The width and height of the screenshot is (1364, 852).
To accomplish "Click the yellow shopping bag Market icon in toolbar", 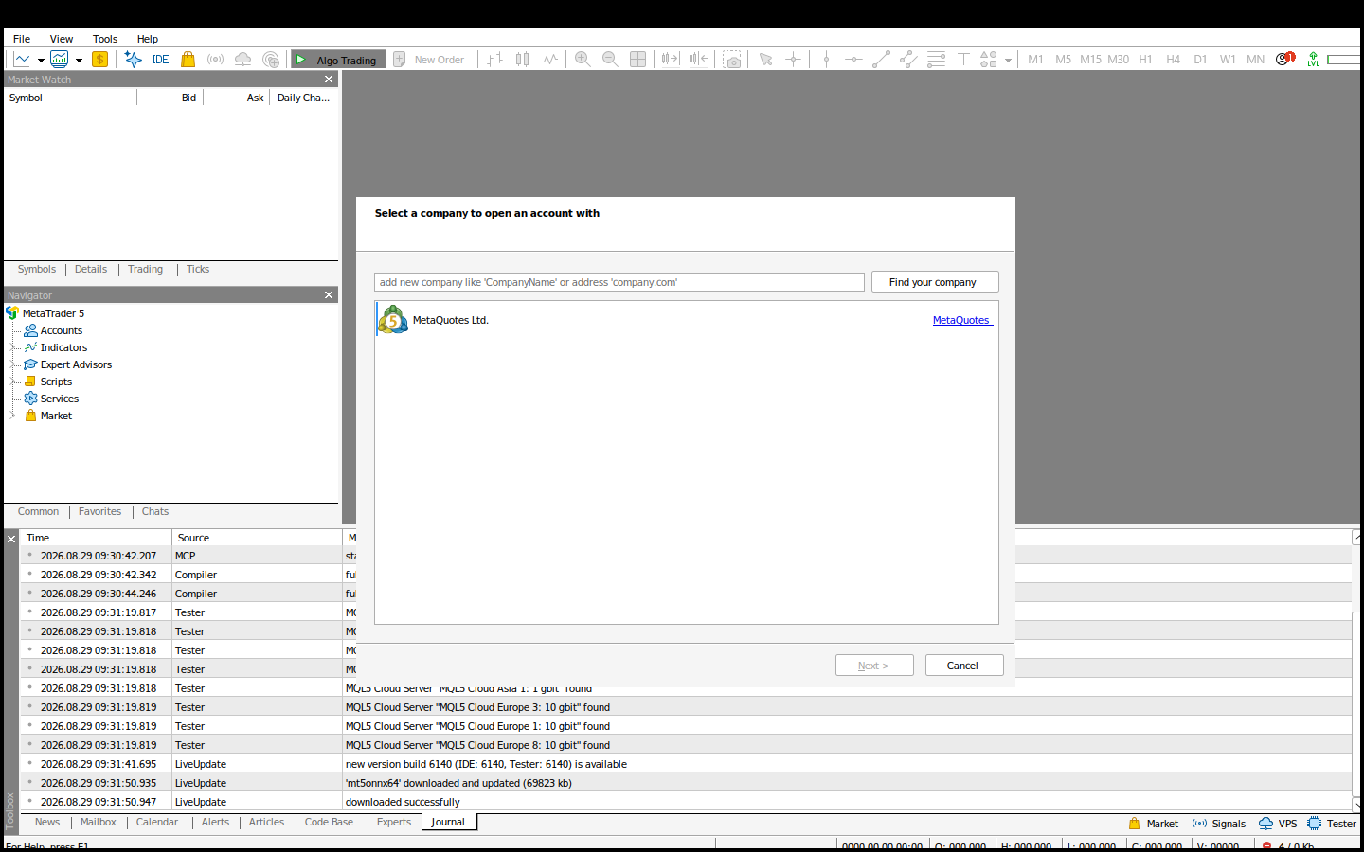I will coord(188,59).
